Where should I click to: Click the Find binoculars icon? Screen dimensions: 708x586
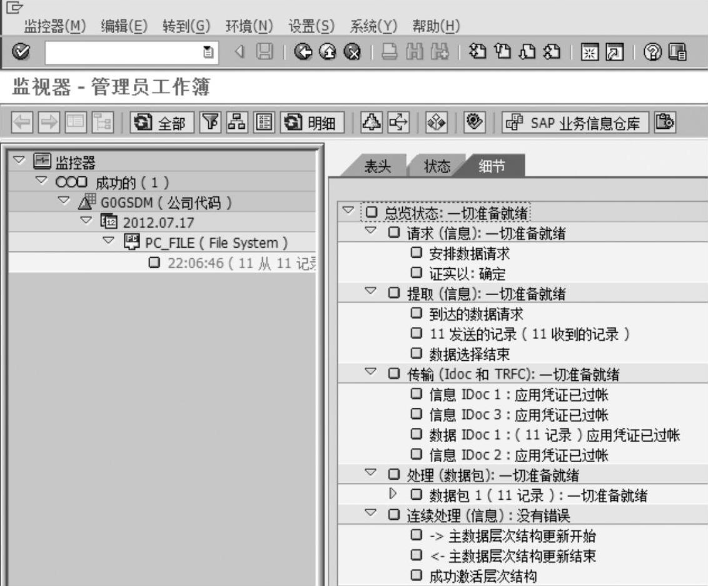click(415, 52)
